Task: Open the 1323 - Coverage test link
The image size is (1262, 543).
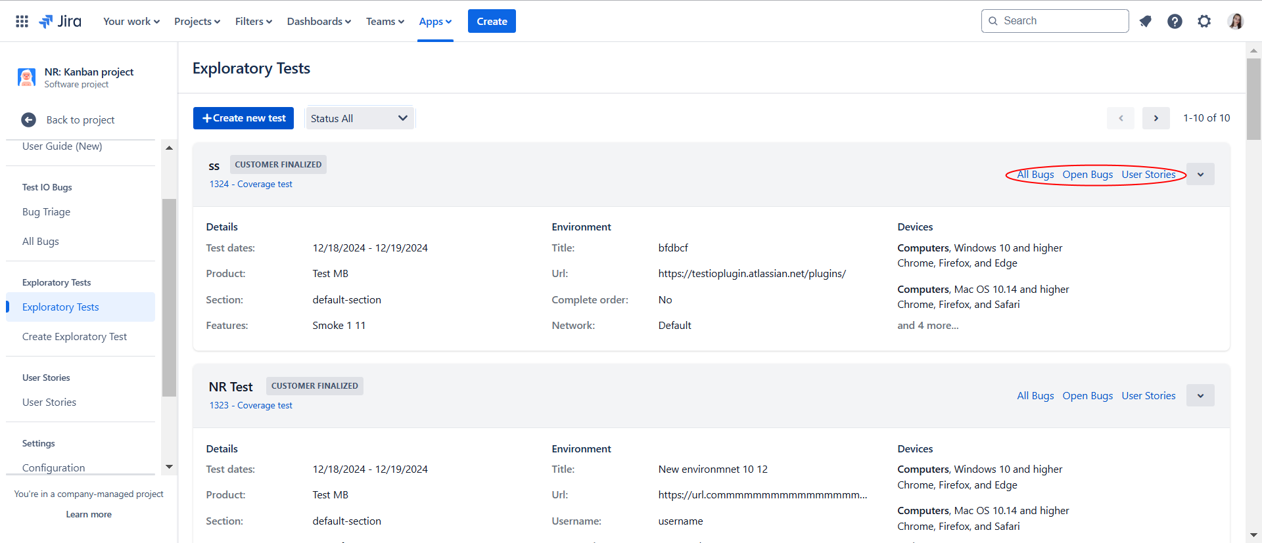Action: [251, 406]
